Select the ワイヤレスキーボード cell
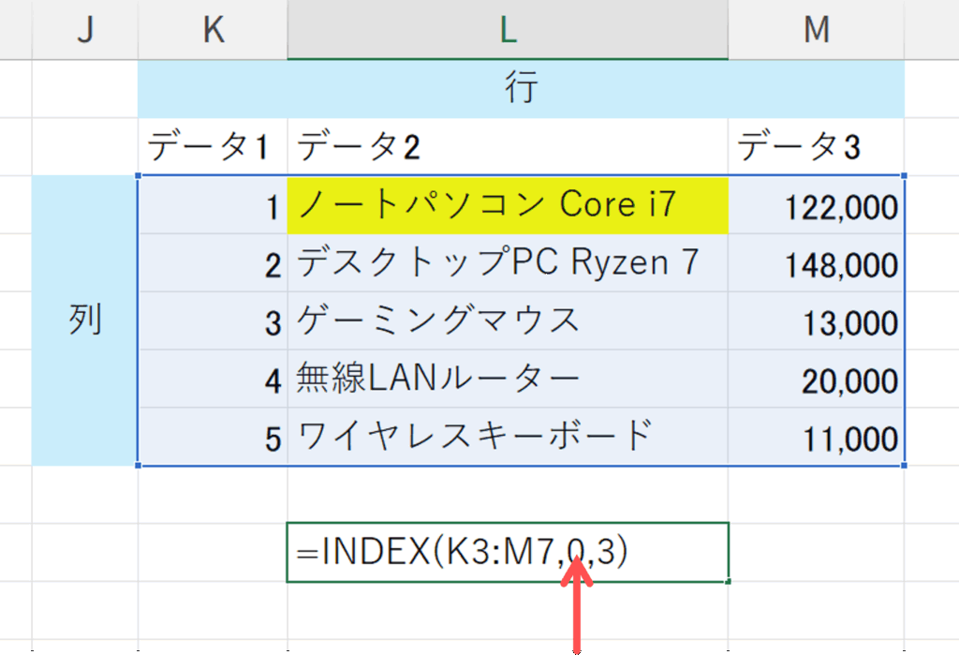The image size is (959, 655). [507, 437]
